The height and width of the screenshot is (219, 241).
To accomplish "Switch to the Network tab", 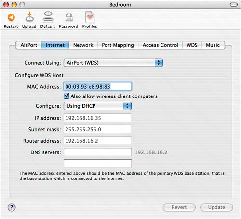I will [x=83, y=45].
